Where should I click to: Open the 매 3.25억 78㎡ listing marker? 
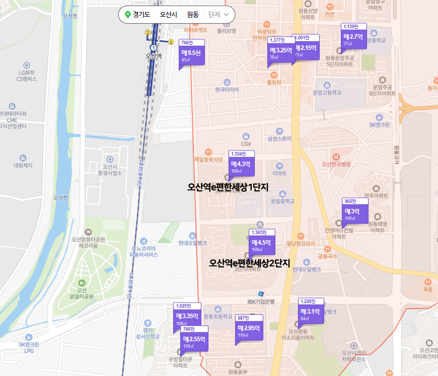[x=280, y=50]
